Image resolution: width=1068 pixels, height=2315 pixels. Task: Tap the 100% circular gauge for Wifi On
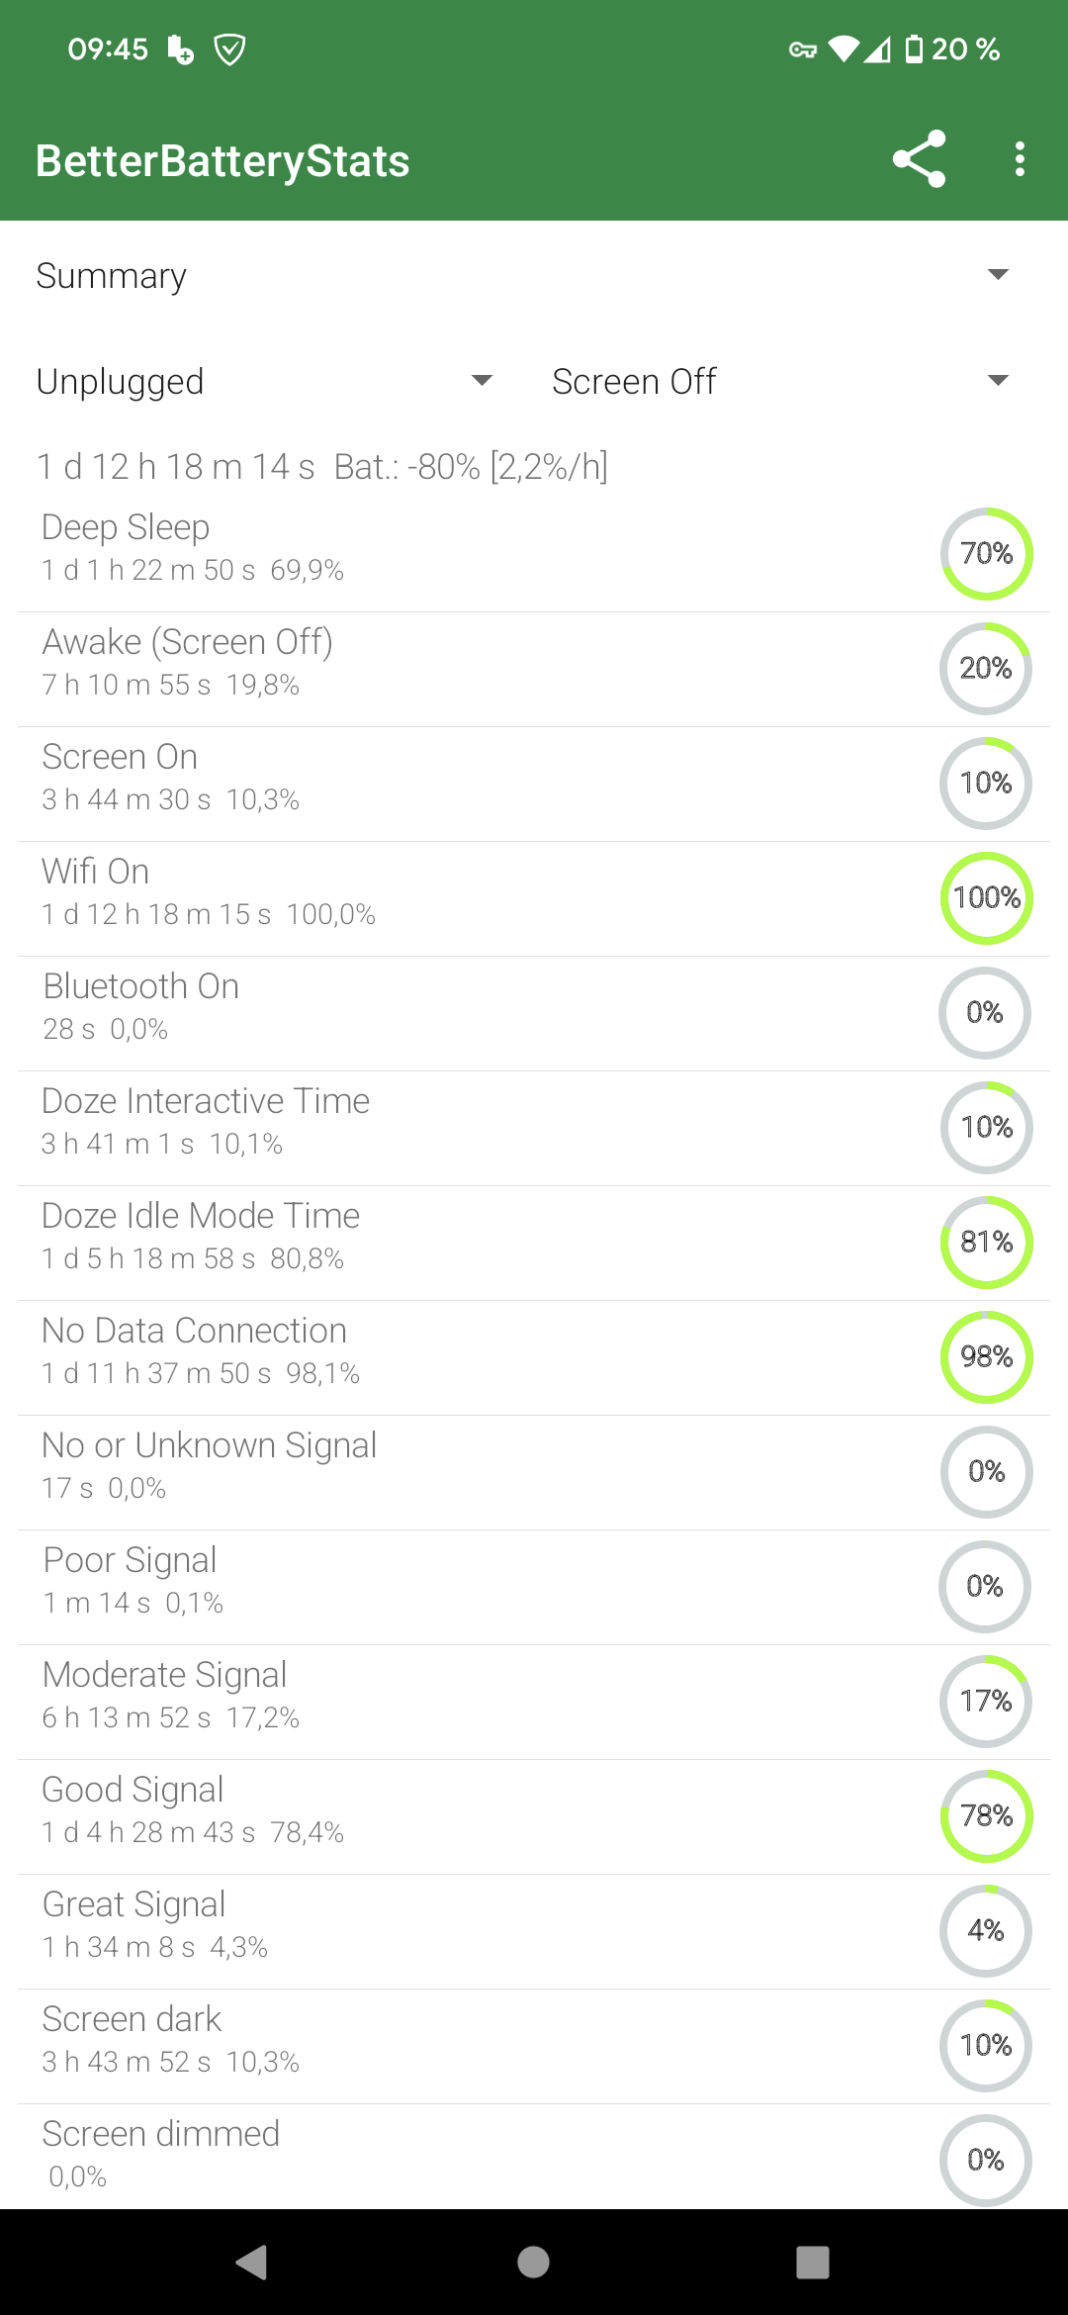click(986, 897)
